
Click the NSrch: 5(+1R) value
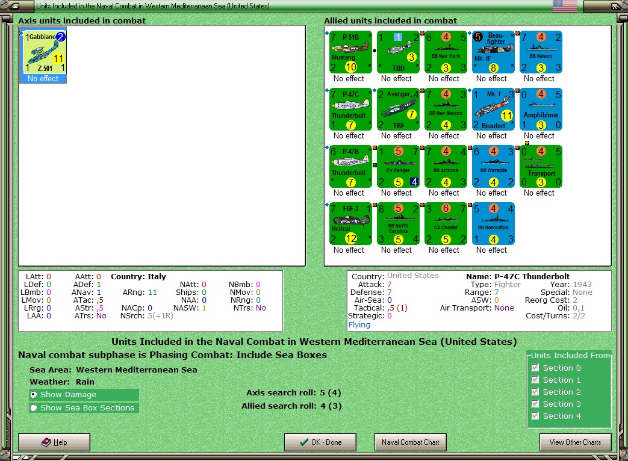[x=161, y=316]
